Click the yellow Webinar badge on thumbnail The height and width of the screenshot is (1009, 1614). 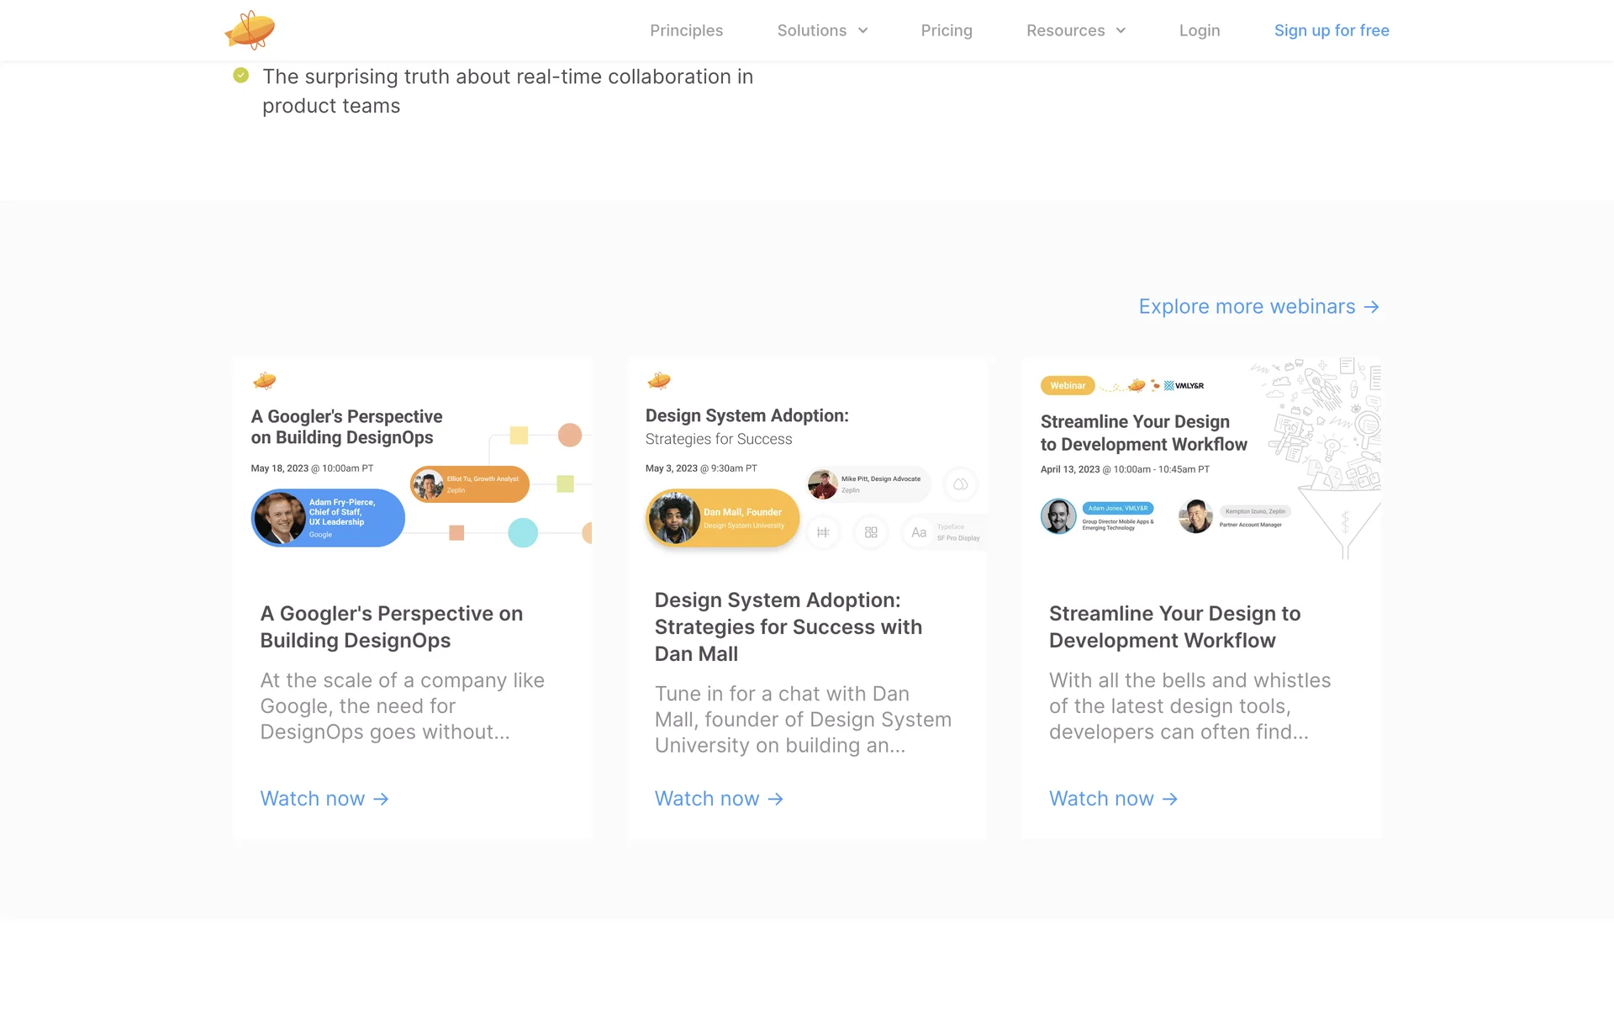pyautogui.click(x=1067, y=386)
